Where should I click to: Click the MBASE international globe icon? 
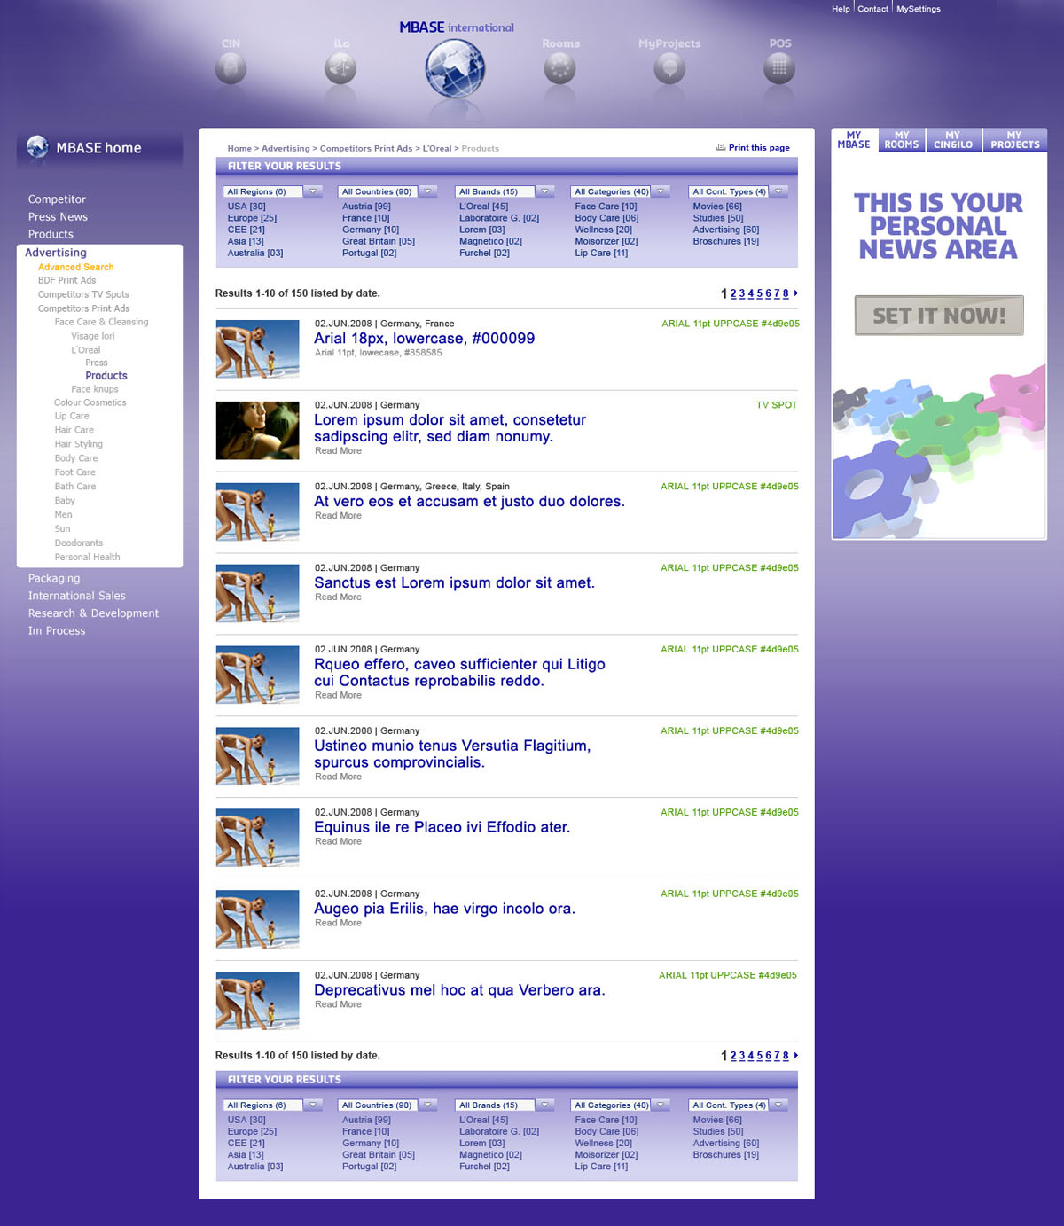pyautogui.click(x=455, y=69)
